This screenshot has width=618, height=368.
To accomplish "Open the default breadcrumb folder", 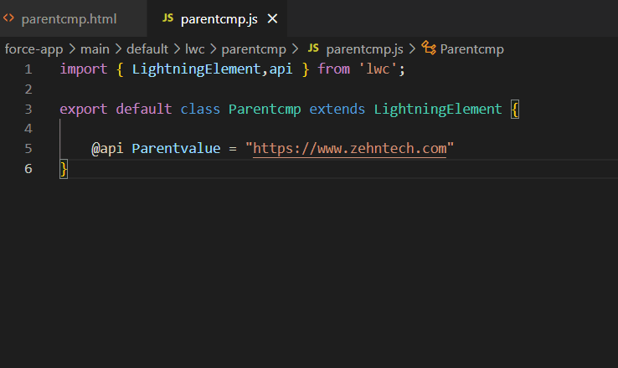I will 147,49.
